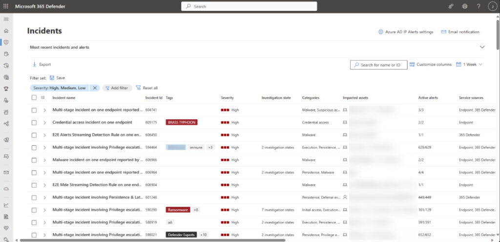
Task: Click the Search for name or ID field
Action: [x=379, y=65]
